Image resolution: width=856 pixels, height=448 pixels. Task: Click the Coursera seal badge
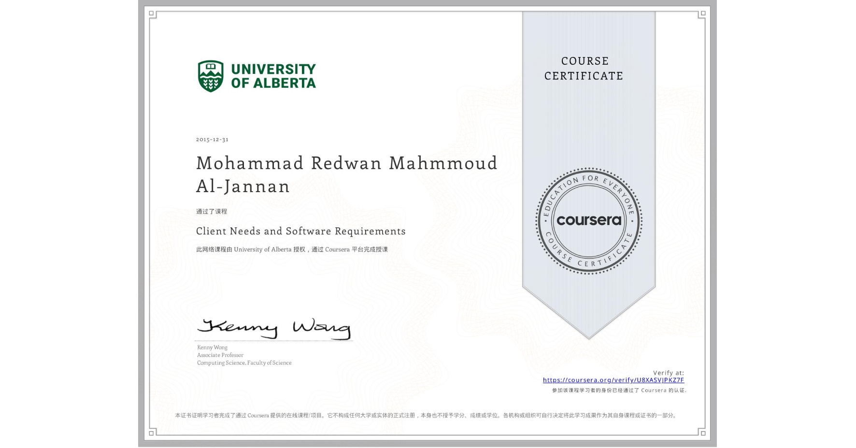tap(588, 221)
